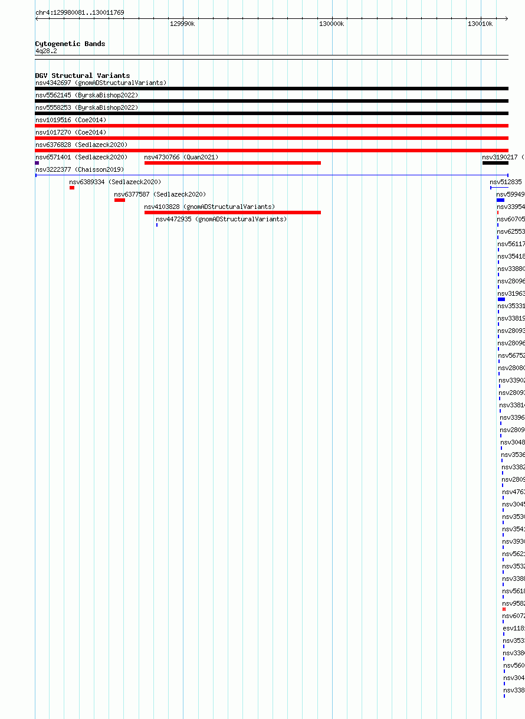Click the nsv56752 variant label

coord(511,355)
